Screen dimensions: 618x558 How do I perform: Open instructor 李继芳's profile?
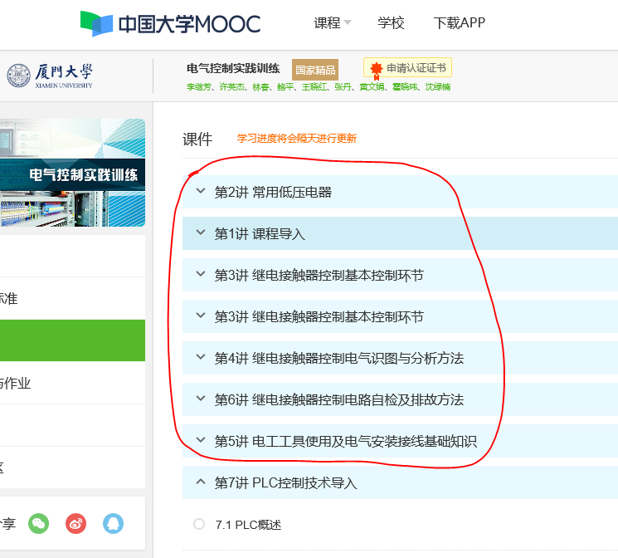(x=198, y=87)
